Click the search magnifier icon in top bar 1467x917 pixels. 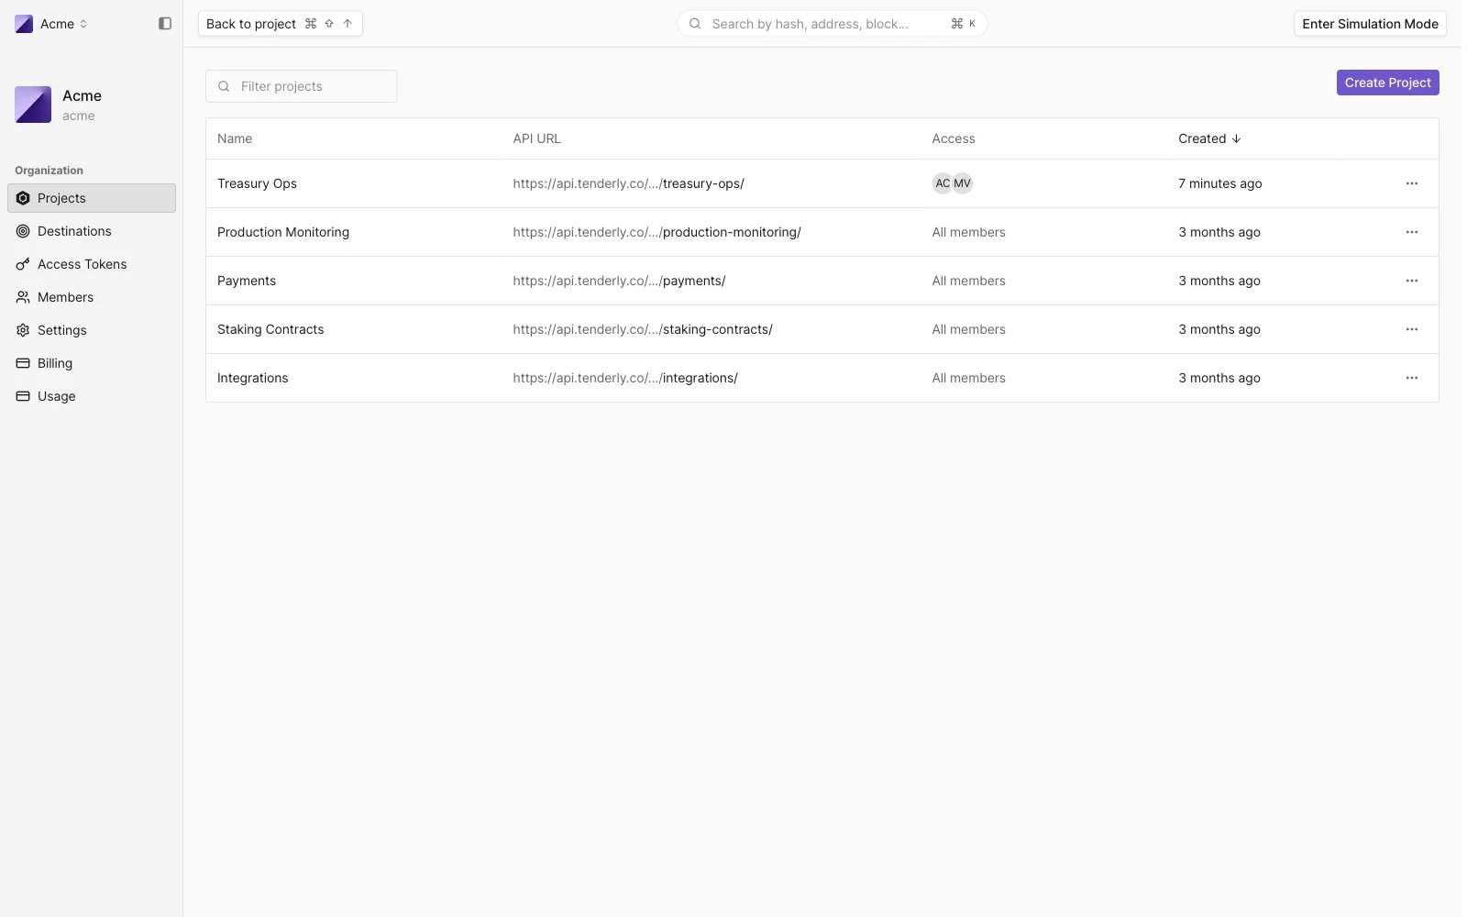click(x=695, y=24)
